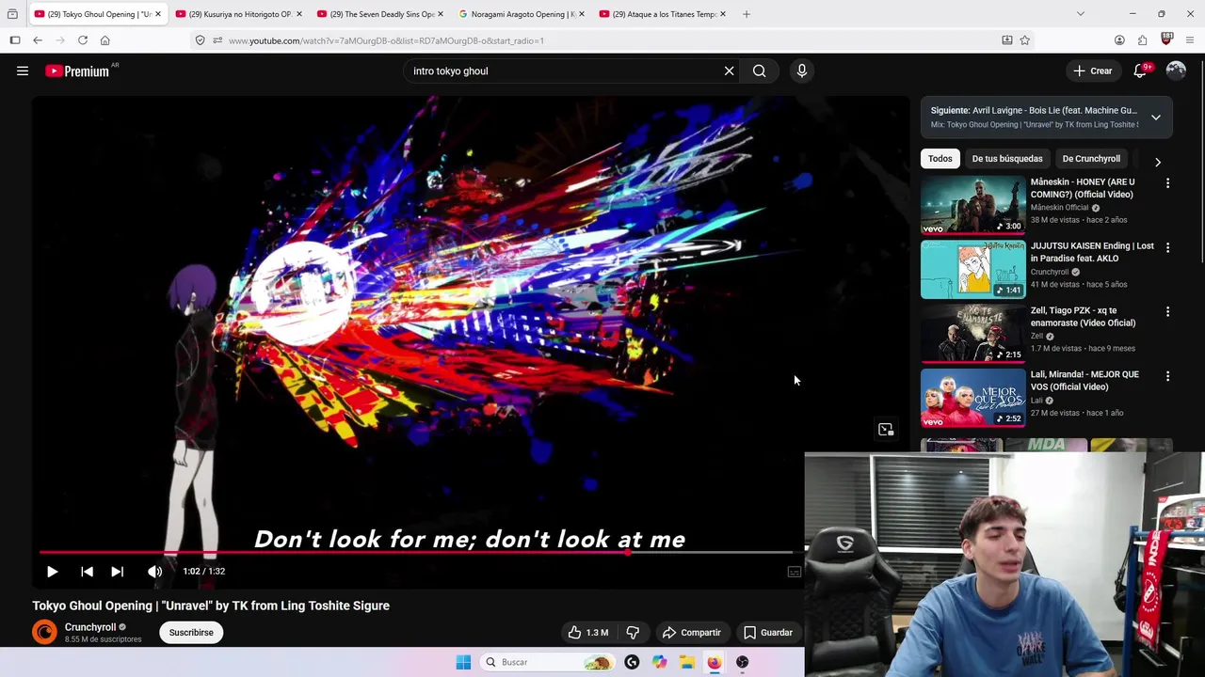This screenshot has width=1205, height=677.
Task: Open the browser application menu
Action: coord(1190,40)
